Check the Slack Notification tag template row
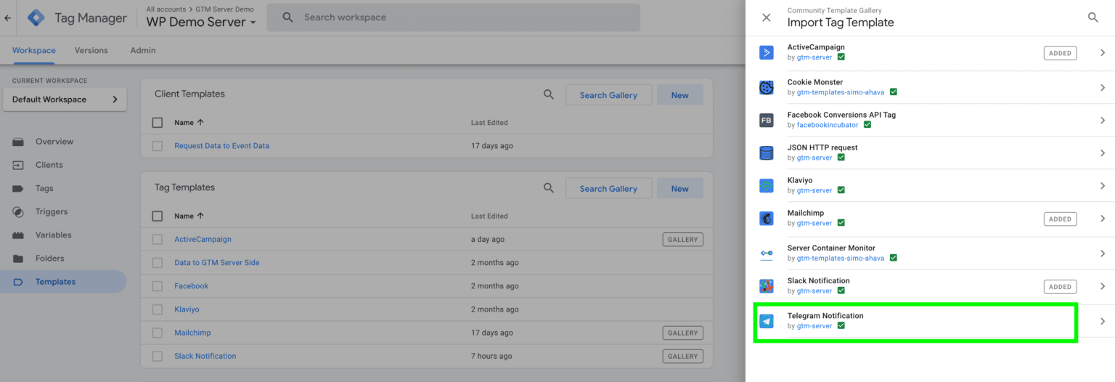The image size is (1115, 382). [x=158, y=356]
